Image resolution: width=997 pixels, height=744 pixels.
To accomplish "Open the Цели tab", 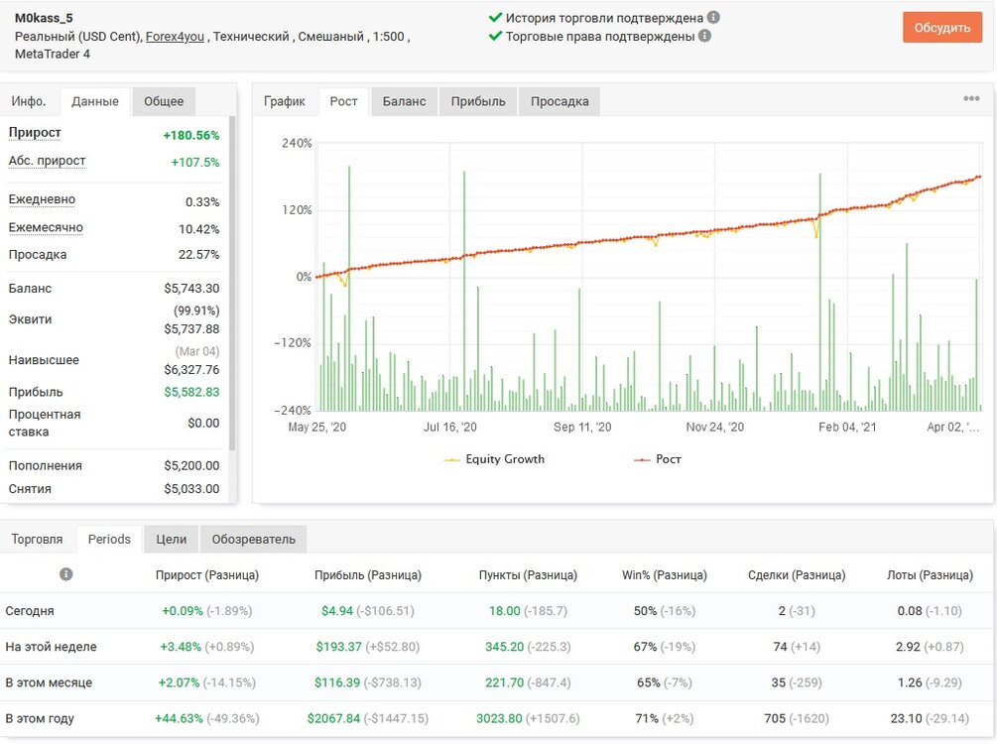I will (172, 540).
